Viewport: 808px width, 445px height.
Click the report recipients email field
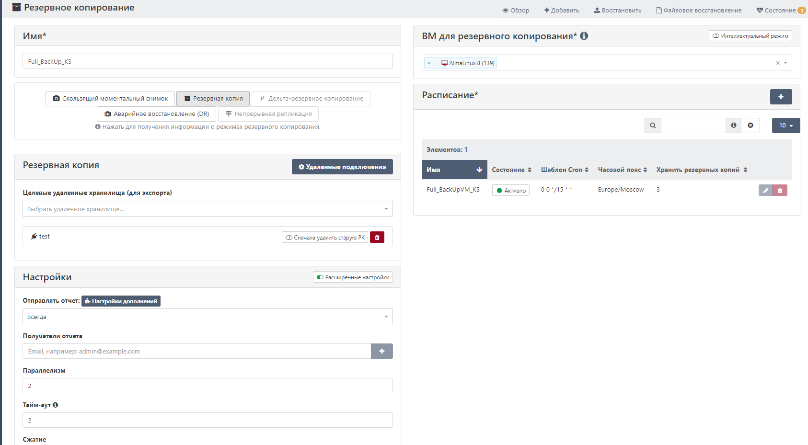(197, 351)
